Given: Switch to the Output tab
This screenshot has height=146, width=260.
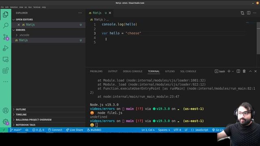Looking at the screenshot, I should pyautogui.click(x=113, y=71).
